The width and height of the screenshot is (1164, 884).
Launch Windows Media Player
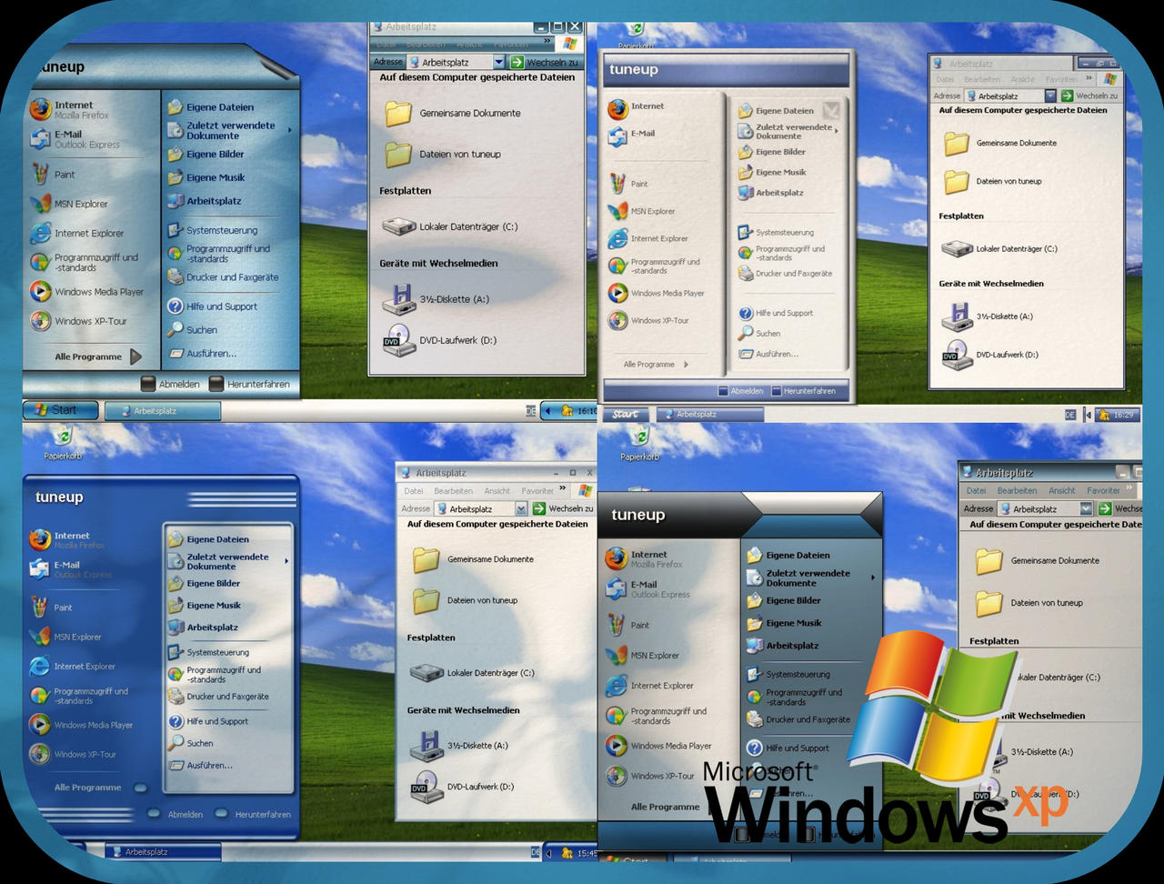click(x=100, y=292)
